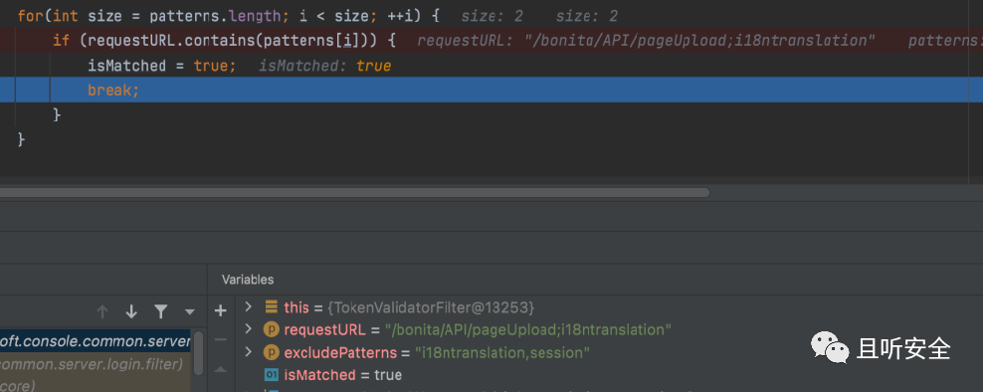Click the object icon beside this variable

[271, 306]
